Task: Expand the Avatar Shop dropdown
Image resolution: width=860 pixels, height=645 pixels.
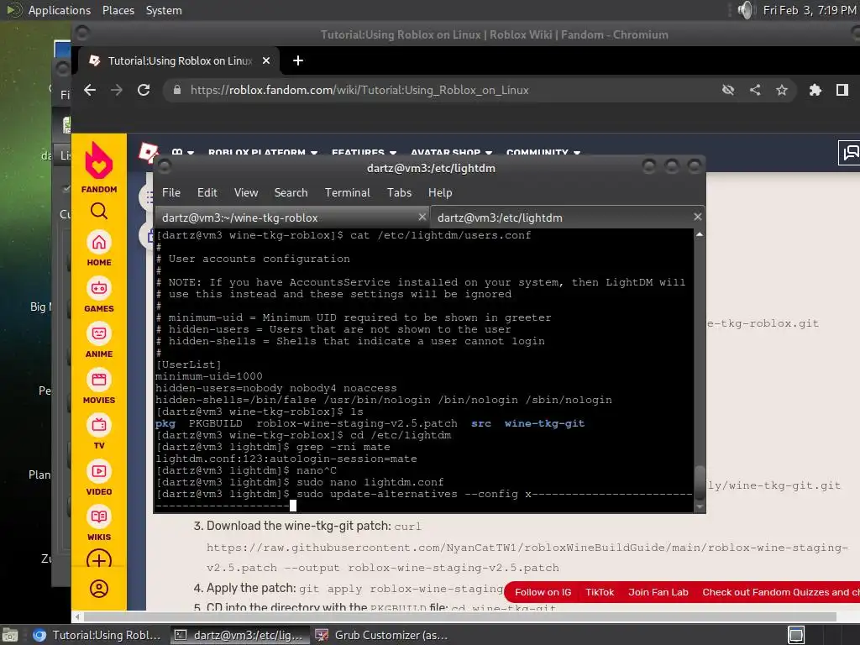Action: [451, 153]
